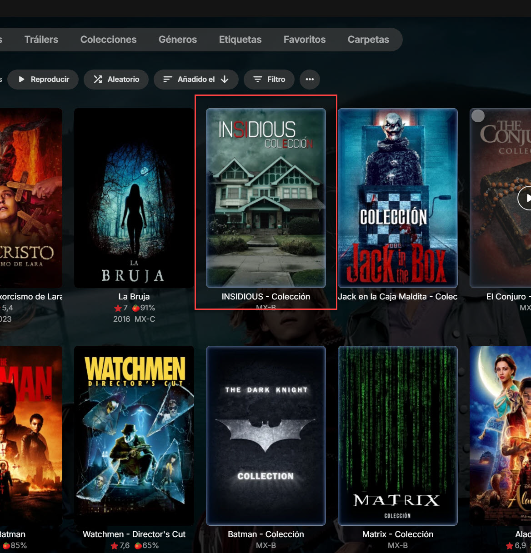
Task: Click the Reproducir play button
Action: pos(43,80)
